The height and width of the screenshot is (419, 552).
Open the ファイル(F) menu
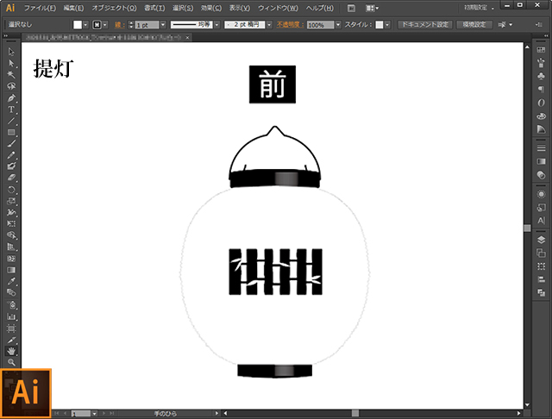point(40,8)
